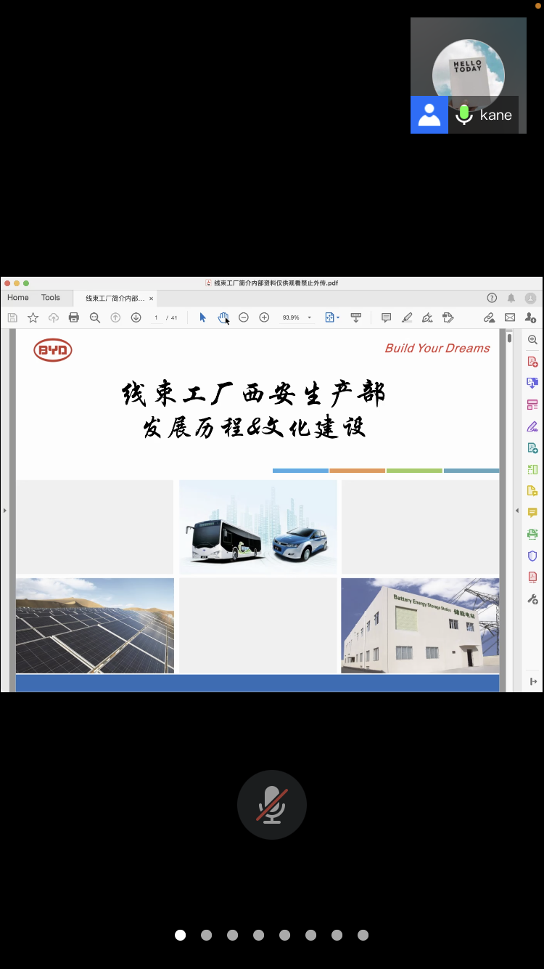The width and height of the screenshot is (544, 969).
Task: Close the 线束工厂简介 document tab
Action: coord(151,299)
